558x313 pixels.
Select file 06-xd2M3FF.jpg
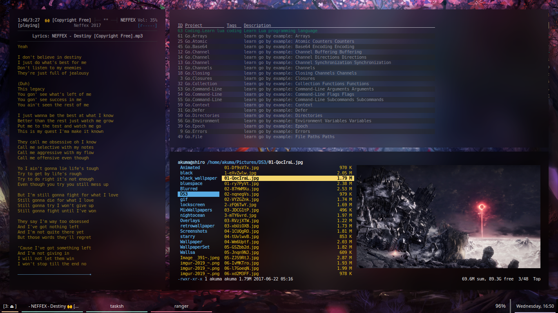(288, 273)
